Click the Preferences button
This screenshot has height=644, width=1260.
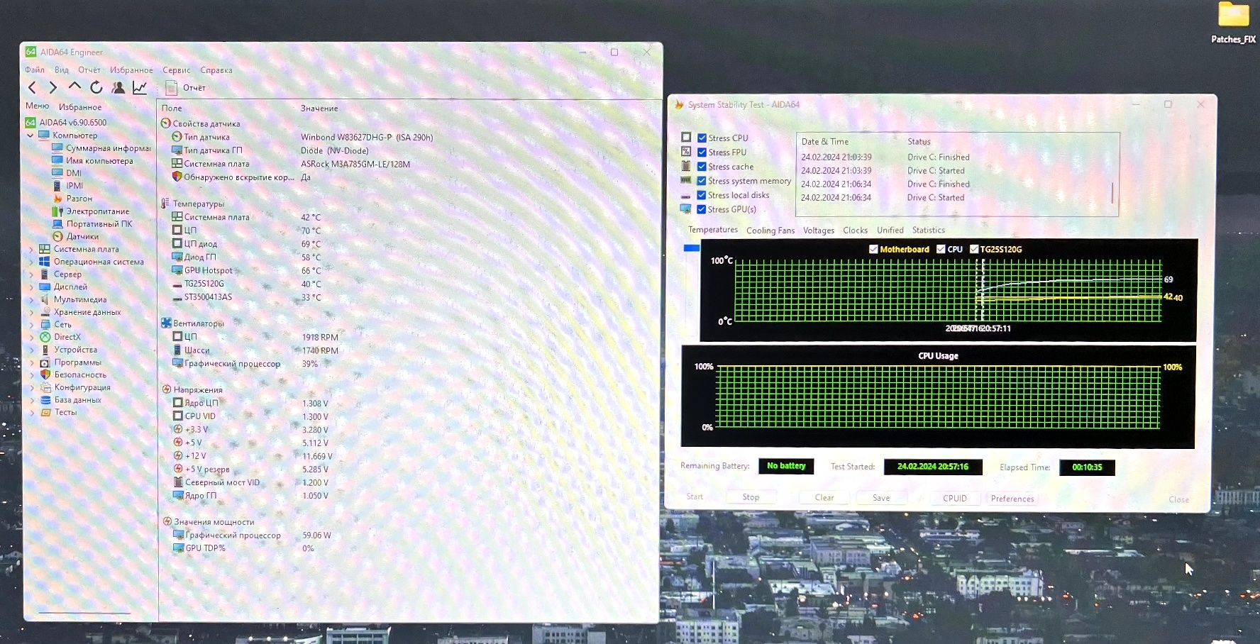pyautogui.click(x=1012, y=499)
